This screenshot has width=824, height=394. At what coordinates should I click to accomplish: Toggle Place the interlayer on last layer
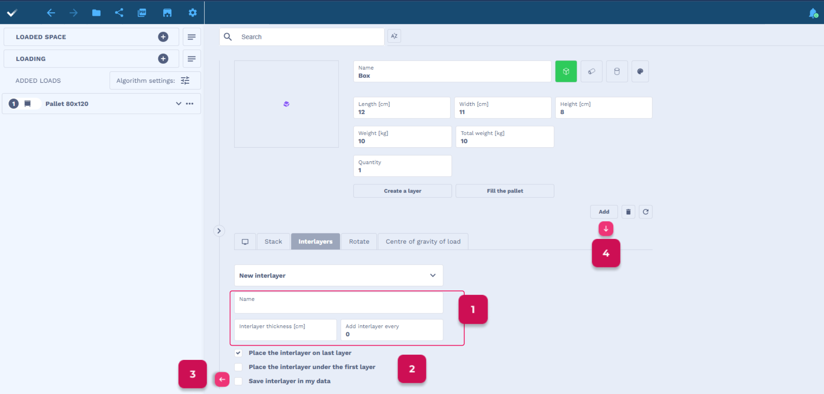pyautogui.click(x=238, y=353)
